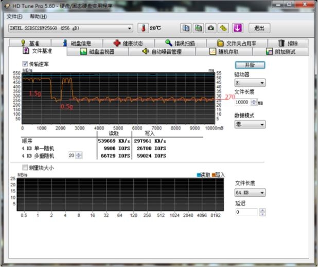Click the 错误扫描 magnifier icon
Screen dimensions: 318x267
tap(169, 43)
